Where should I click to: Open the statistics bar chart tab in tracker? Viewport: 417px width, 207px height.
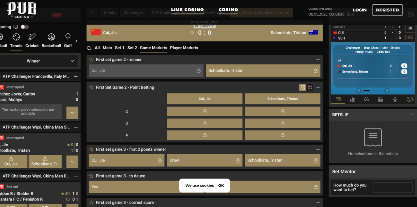click(352, 99)
